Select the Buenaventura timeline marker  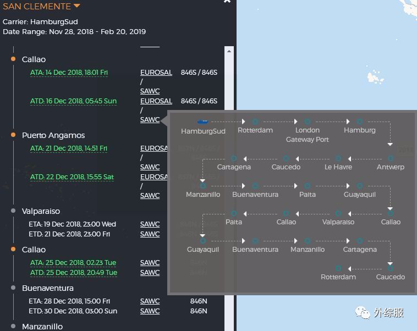pos(13,288)
